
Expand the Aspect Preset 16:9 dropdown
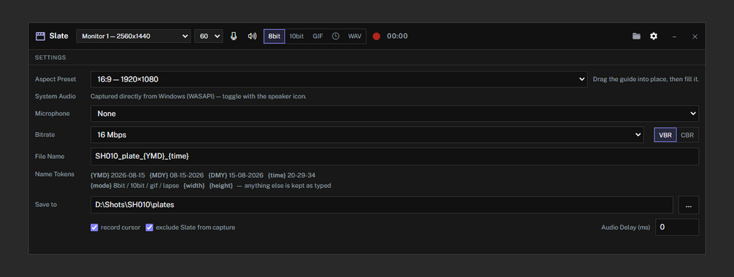(x=339, y=79)
